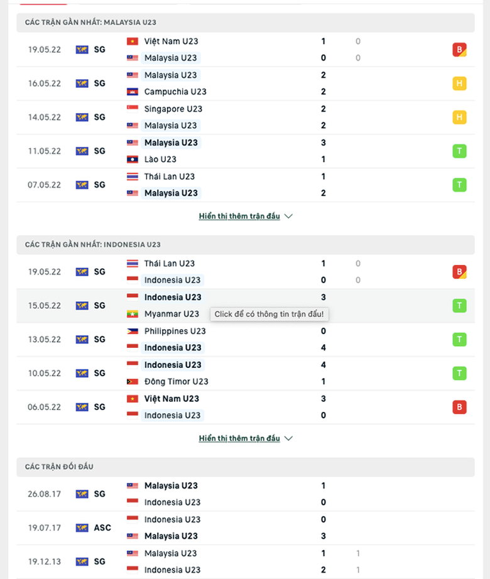This screenshot has width=490, height=579.
Task: Click the Philippines flag icon
Action: tap(133, 331)
